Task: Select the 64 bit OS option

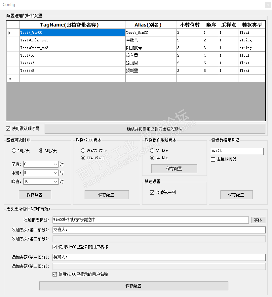Action: point(152,158)
